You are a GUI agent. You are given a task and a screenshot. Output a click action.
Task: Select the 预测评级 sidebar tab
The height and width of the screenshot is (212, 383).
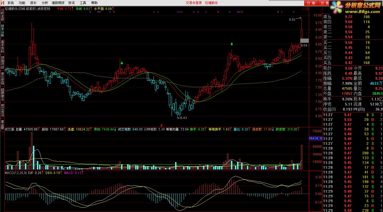pos(2,62)
